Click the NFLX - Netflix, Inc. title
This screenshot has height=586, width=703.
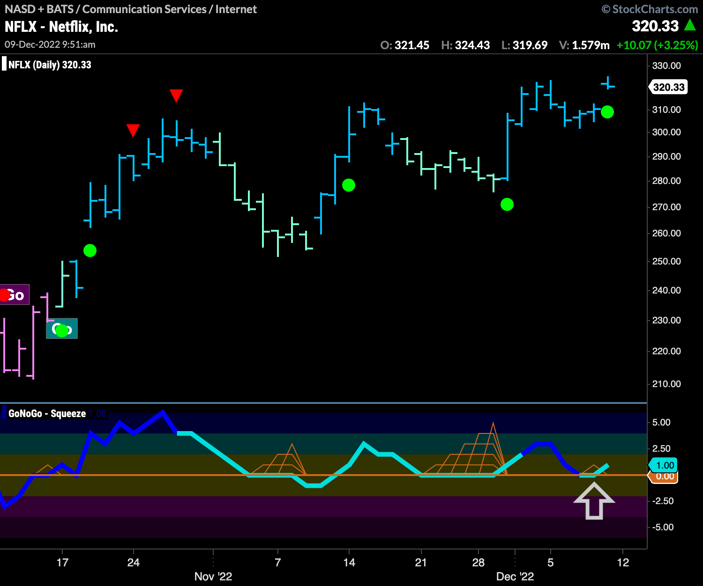(61, 27)
